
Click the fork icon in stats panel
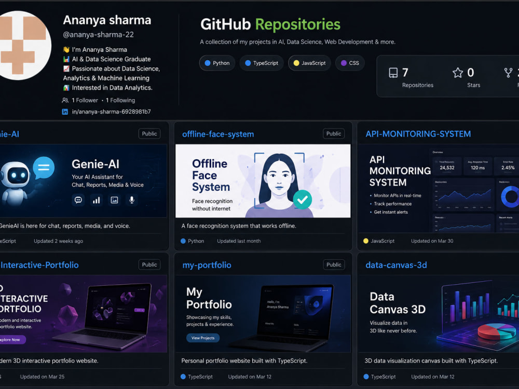coord(508,73)
